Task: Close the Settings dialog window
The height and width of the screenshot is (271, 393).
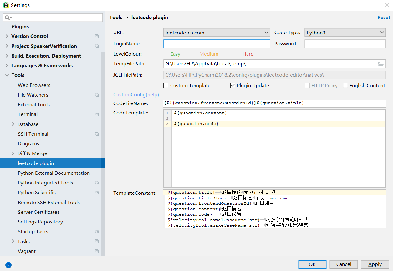Action: coord(387,5)
